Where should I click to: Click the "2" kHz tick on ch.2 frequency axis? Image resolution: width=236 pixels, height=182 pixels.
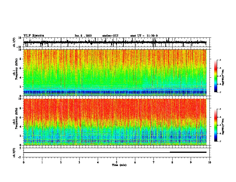21,136
